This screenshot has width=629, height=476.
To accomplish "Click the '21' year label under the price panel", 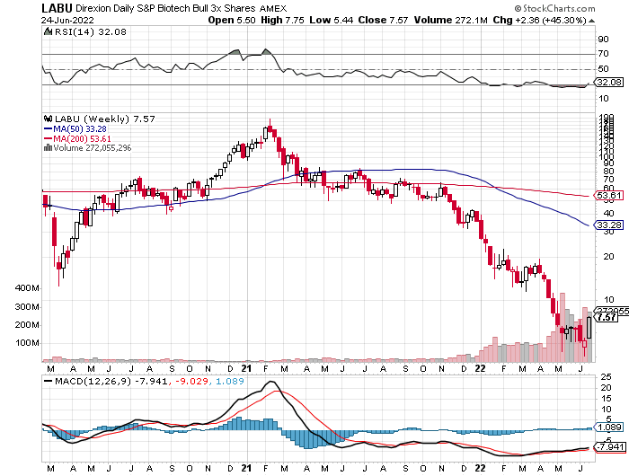I will 246,368.
